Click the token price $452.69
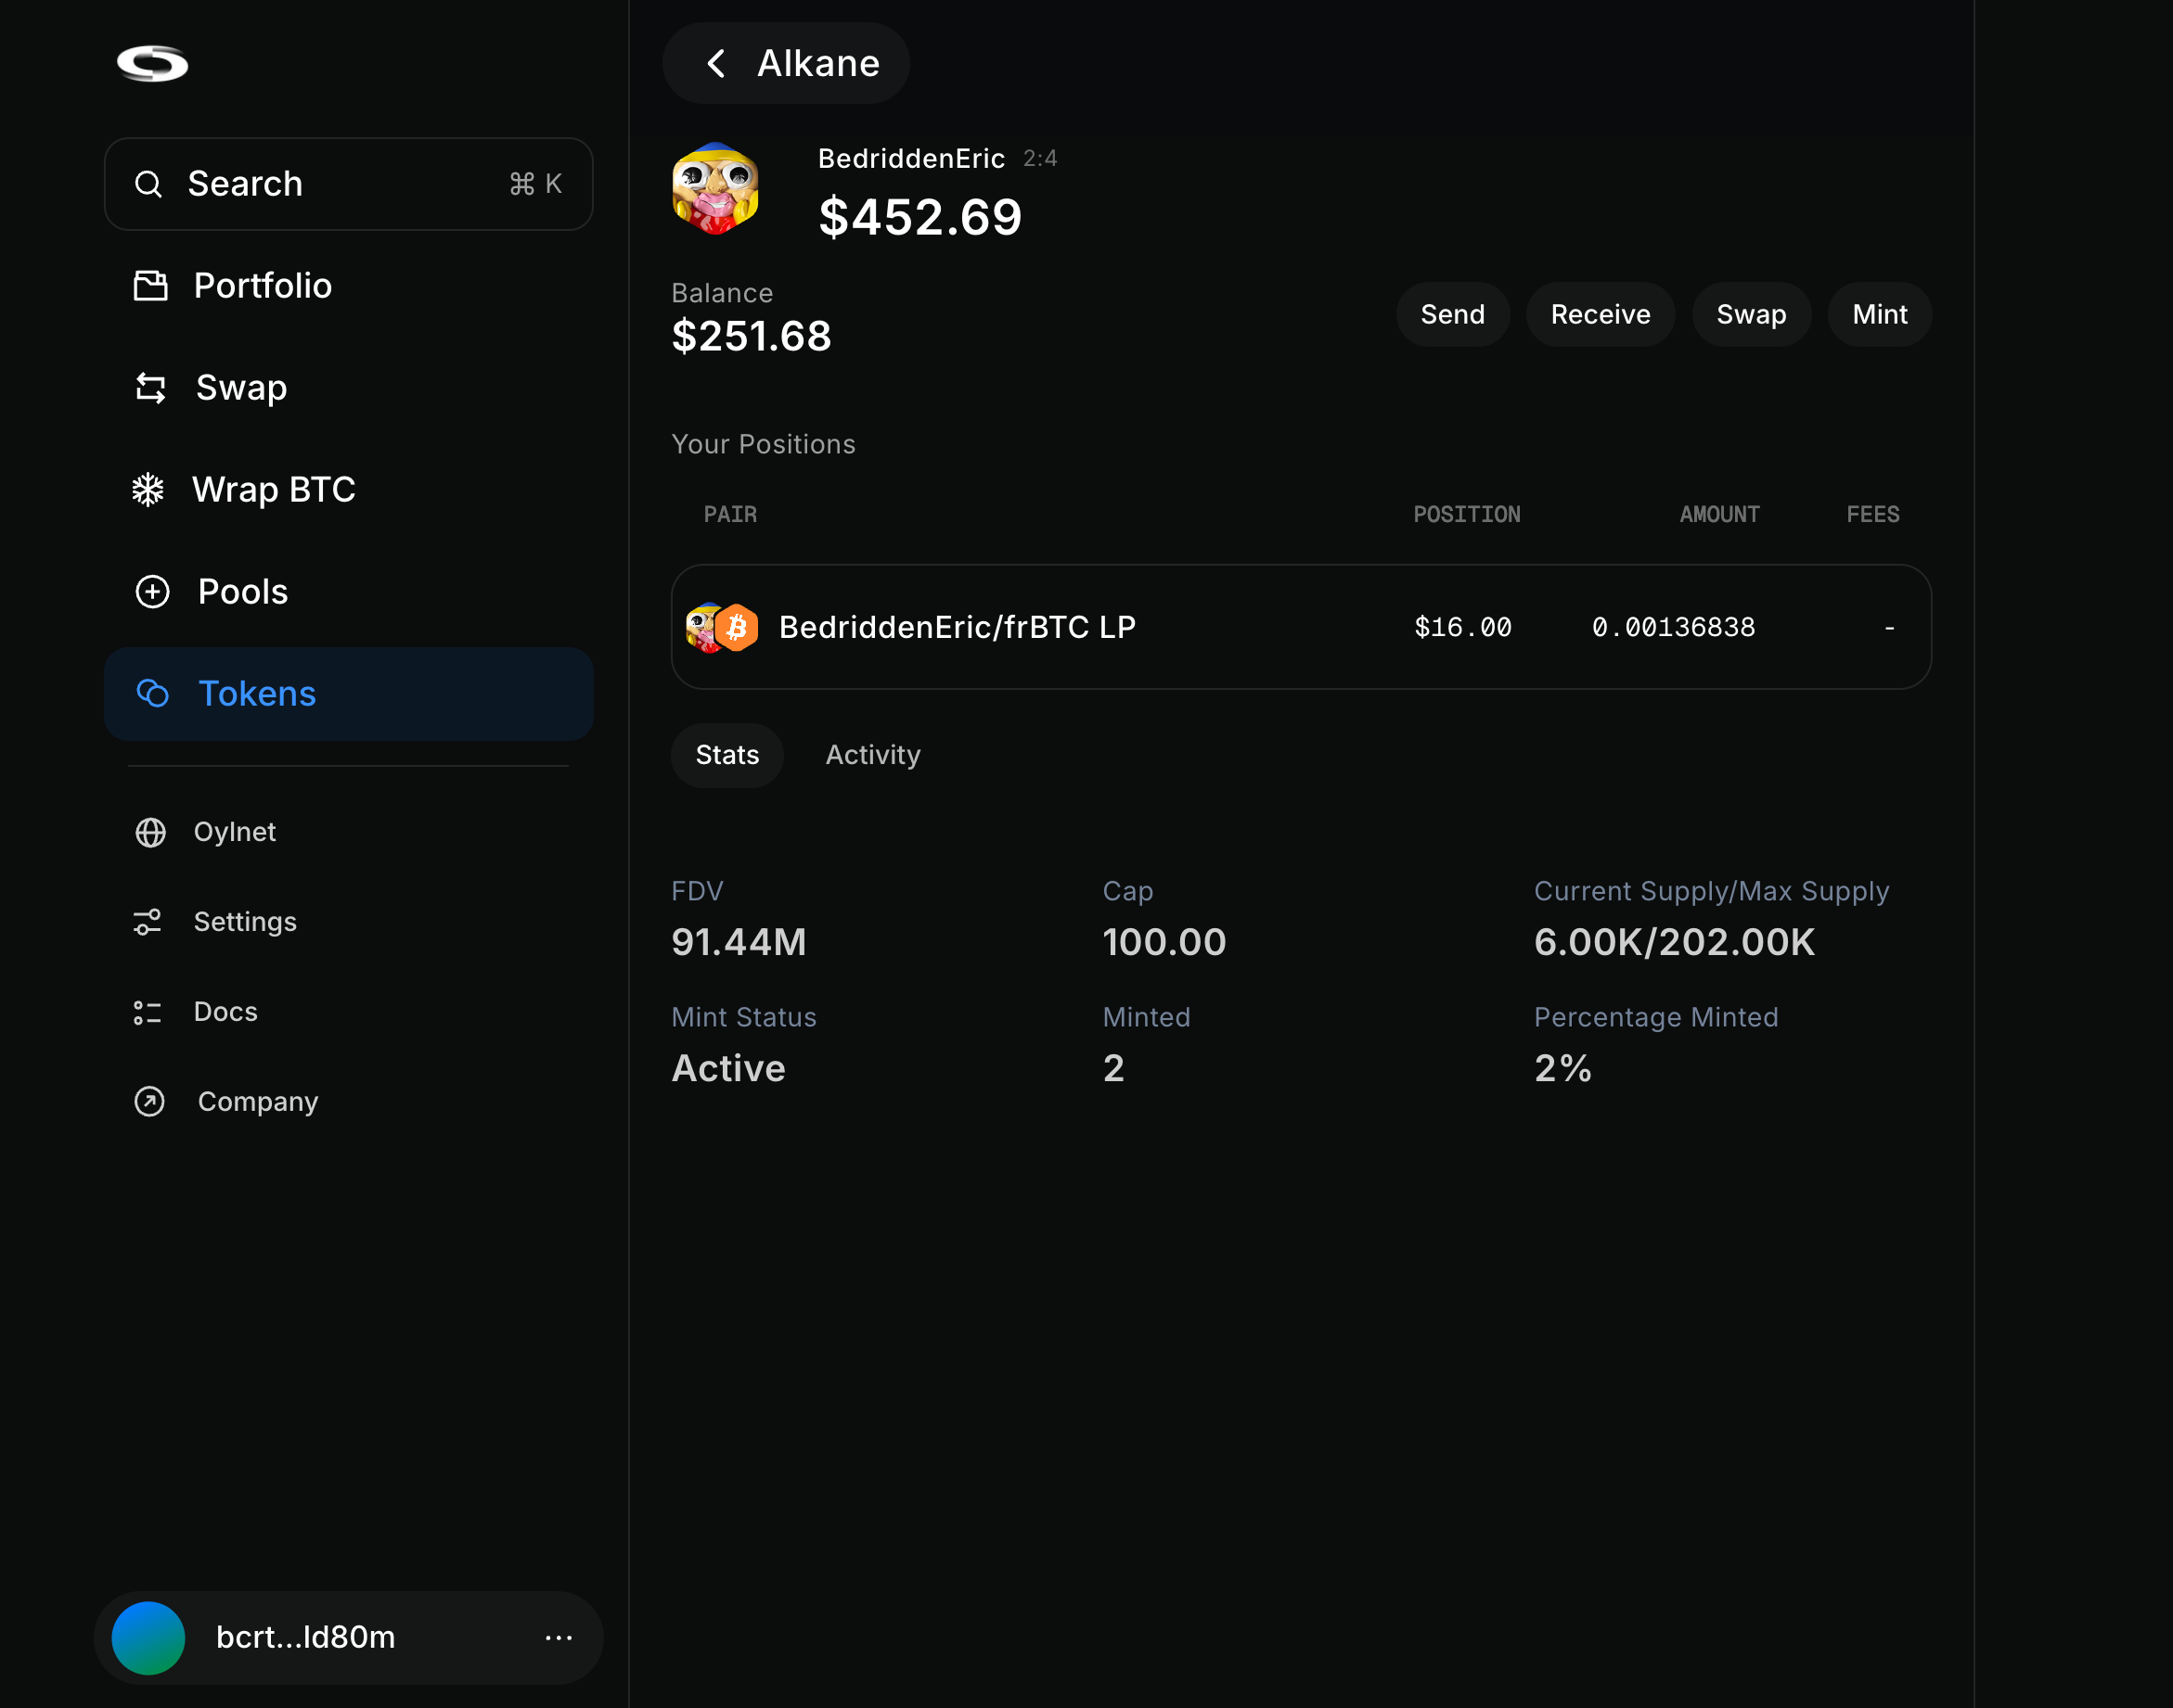2173x1708 pixels. [920, 217]
